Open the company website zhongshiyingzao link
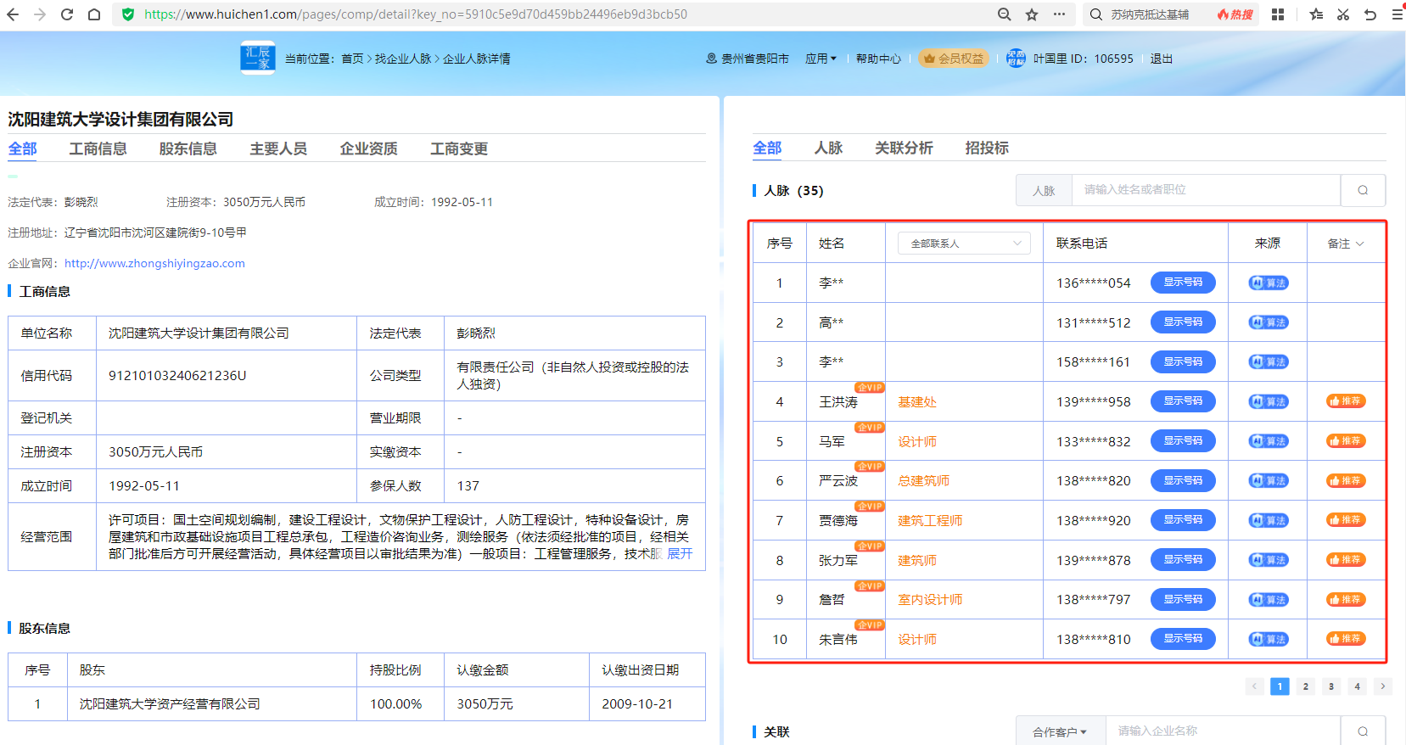1406x745 pixels. point(154,263)
